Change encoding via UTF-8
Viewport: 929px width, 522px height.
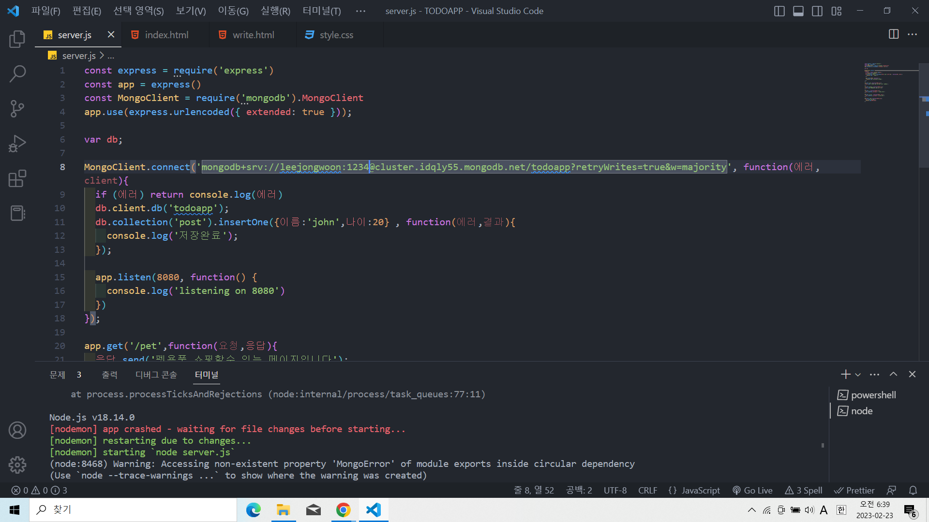point(615,490)
